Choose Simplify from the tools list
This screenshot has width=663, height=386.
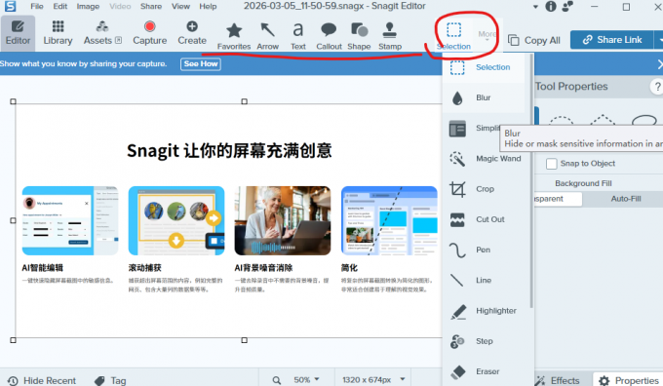[x=474, y=128]
